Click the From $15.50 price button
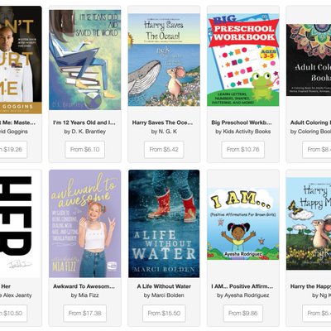331x331 pixels. [x=164, y=314]
